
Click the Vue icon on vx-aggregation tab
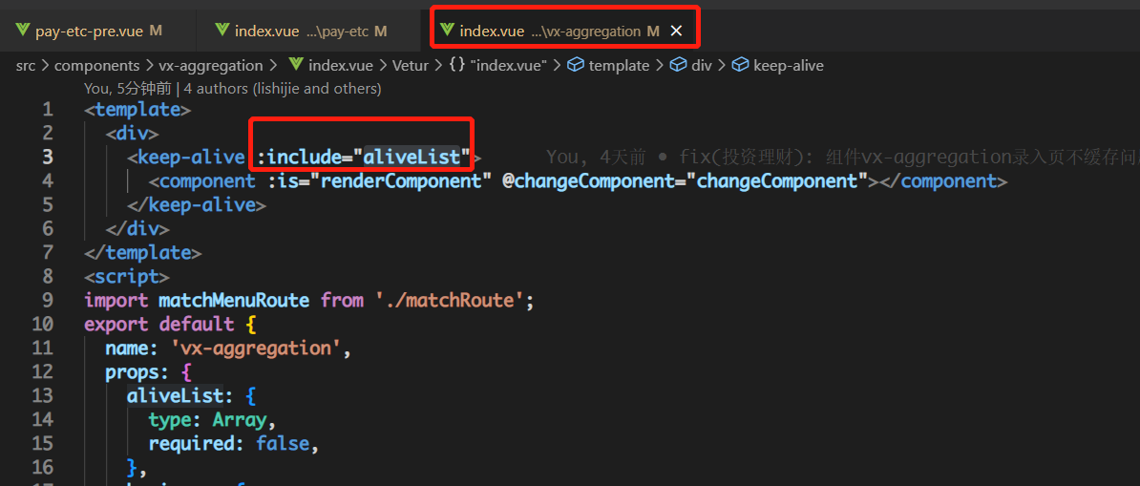(x=447, y=31)
